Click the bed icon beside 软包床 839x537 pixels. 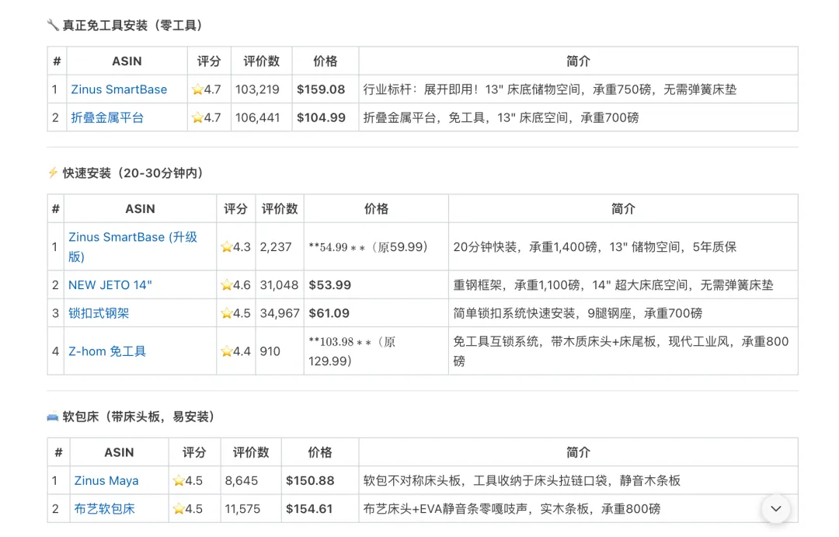pyautogui.click(x=53, y=417)
